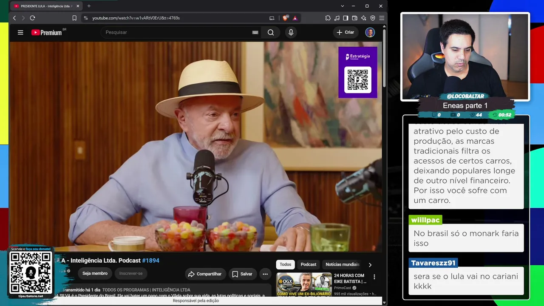The image size is (544, 306).
Task: Click the youtube.com address bar URL
Action: tap(136, 18)
